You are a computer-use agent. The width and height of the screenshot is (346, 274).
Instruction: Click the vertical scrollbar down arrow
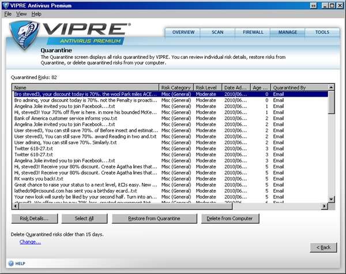click(331, 200)
